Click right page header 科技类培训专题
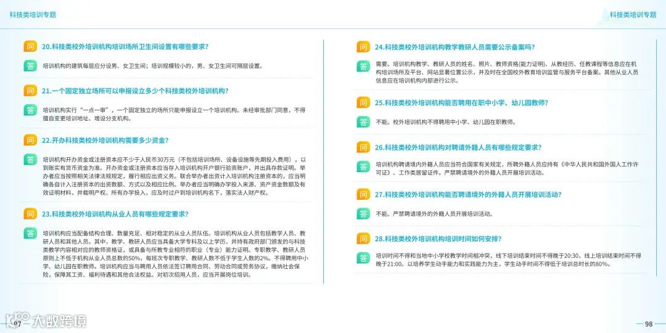 [633, 14]
